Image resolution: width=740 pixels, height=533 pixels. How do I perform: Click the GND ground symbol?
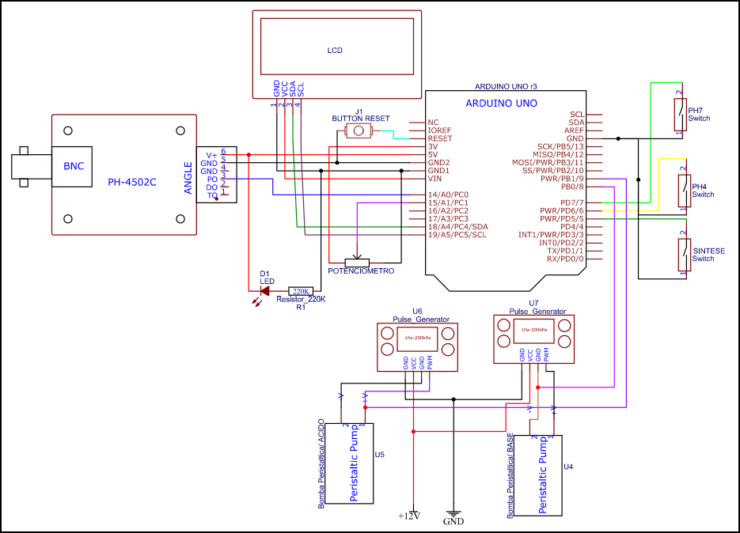453,518
